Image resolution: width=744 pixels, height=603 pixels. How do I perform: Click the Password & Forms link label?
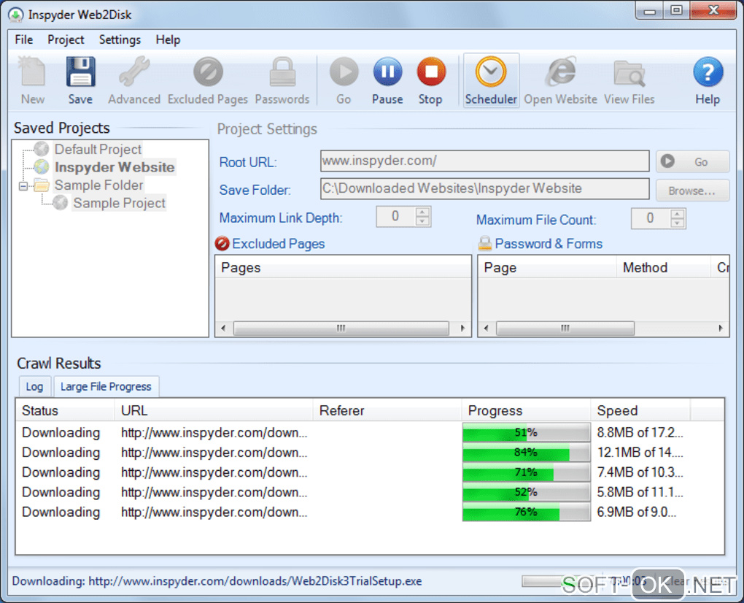coord(549,244)
